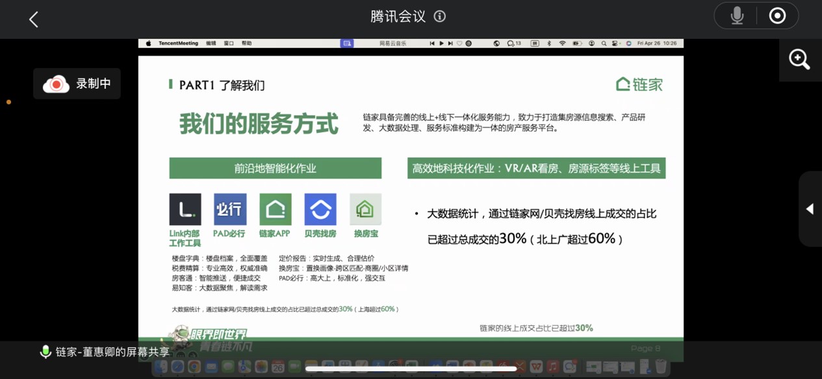Open meeting info next to 腾讯会议

pyautogui.click(x=440, y=16)
